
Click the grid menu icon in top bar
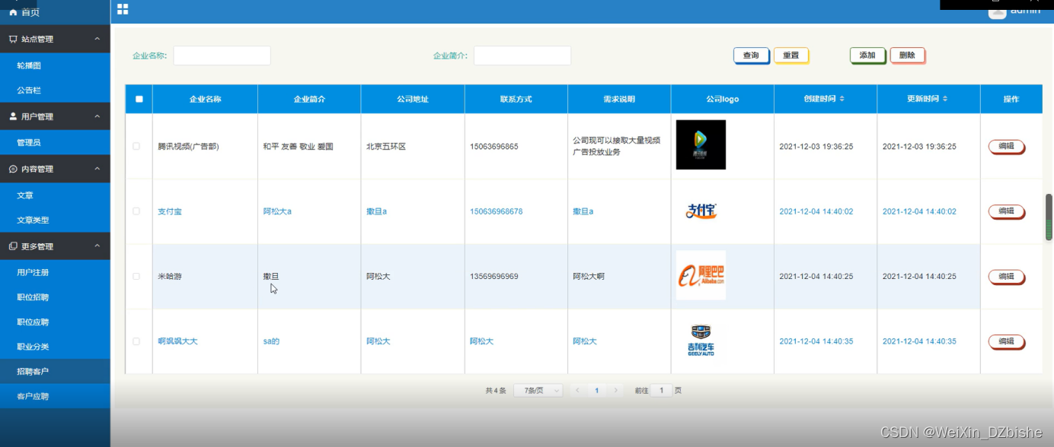pos(123,9)
